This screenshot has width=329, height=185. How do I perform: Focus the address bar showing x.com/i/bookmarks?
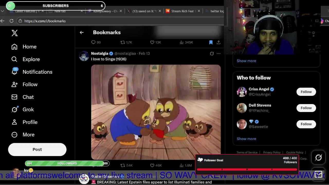pos(120,21)
